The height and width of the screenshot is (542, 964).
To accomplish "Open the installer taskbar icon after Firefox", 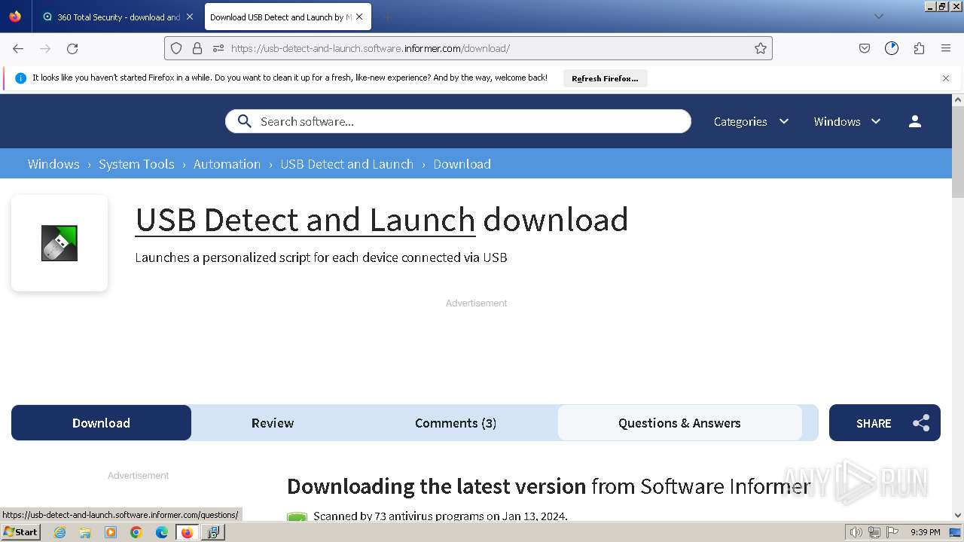I will tap(213, 532).
